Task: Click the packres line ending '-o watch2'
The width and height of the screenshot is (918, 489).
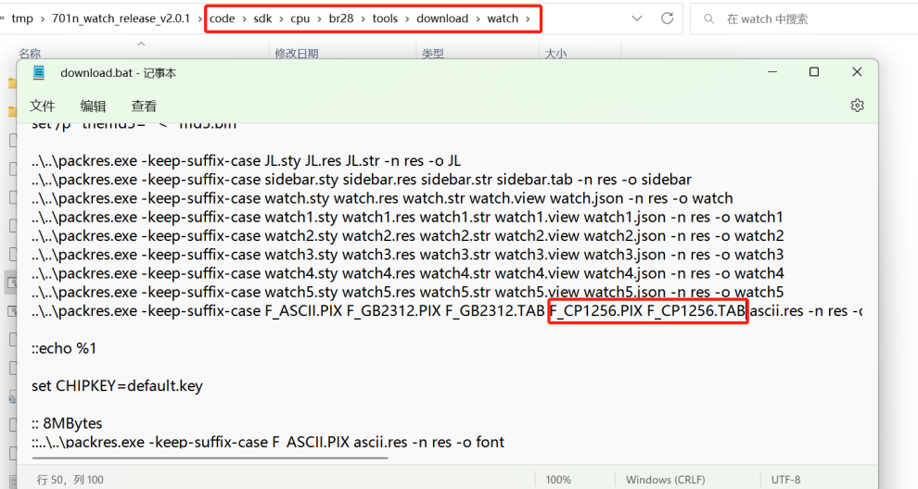Action: click(x=407, y=236)
